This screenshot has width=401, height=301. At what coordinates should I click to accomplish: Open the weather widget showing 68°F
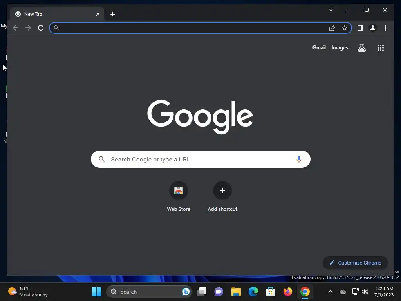coord(28,292)
